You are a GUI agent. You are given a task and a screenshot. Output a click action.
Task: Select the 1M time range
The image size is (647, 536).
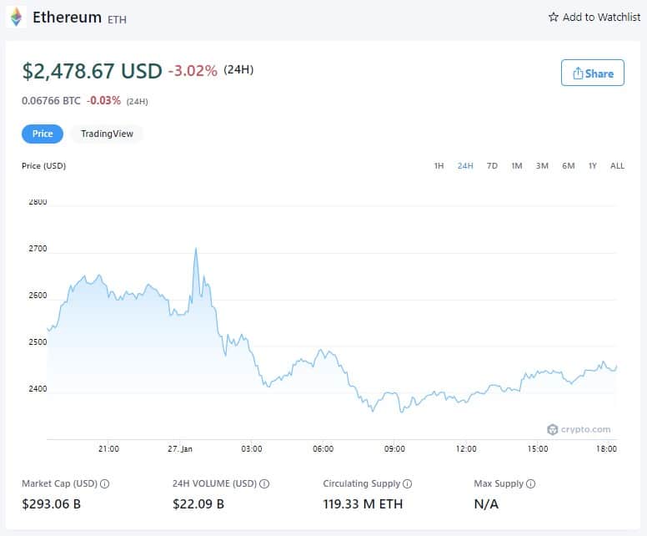coord(517,165)
